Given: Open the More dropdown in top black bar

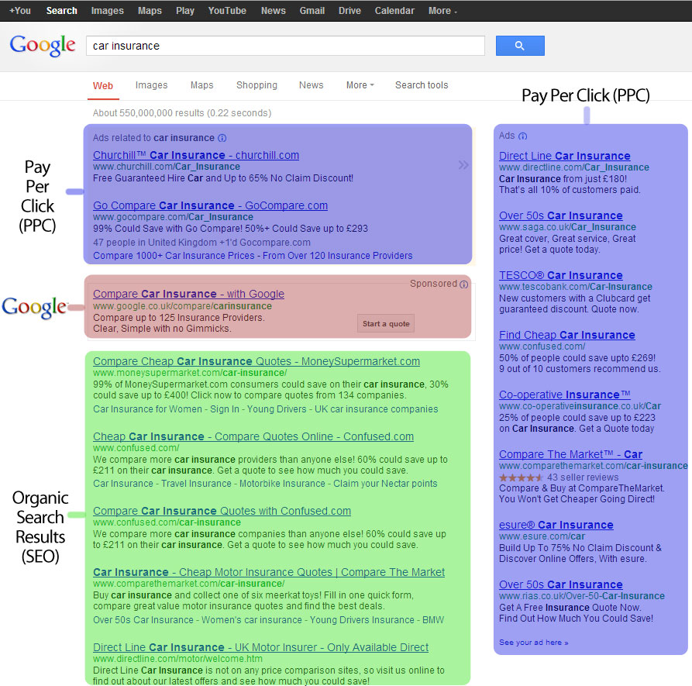Looking at the screenshot, I should [442, 11].
